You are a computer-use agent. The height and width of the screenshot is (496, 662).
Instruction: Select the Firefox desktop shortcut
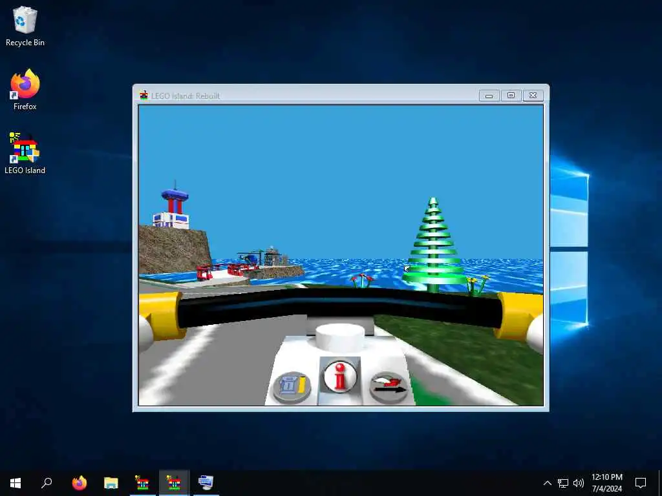point(25,90)
